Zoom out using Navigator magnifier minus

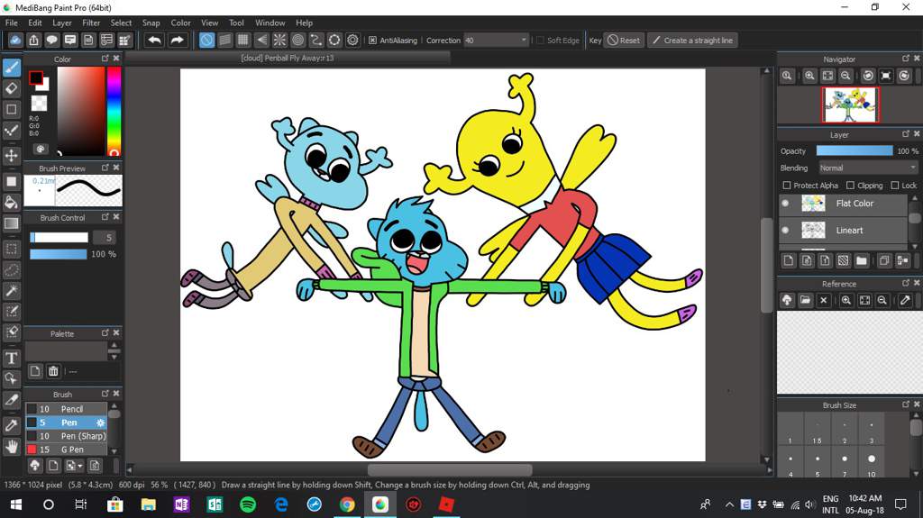pos(845,76)
